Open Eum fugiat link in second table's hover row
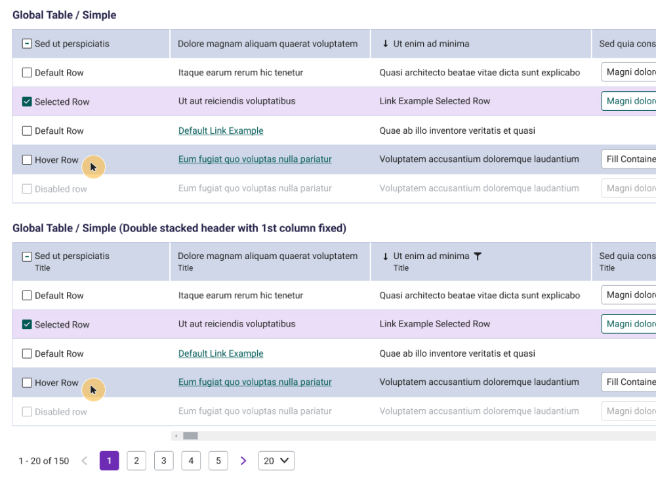656x480 pixels. (255, 382)
